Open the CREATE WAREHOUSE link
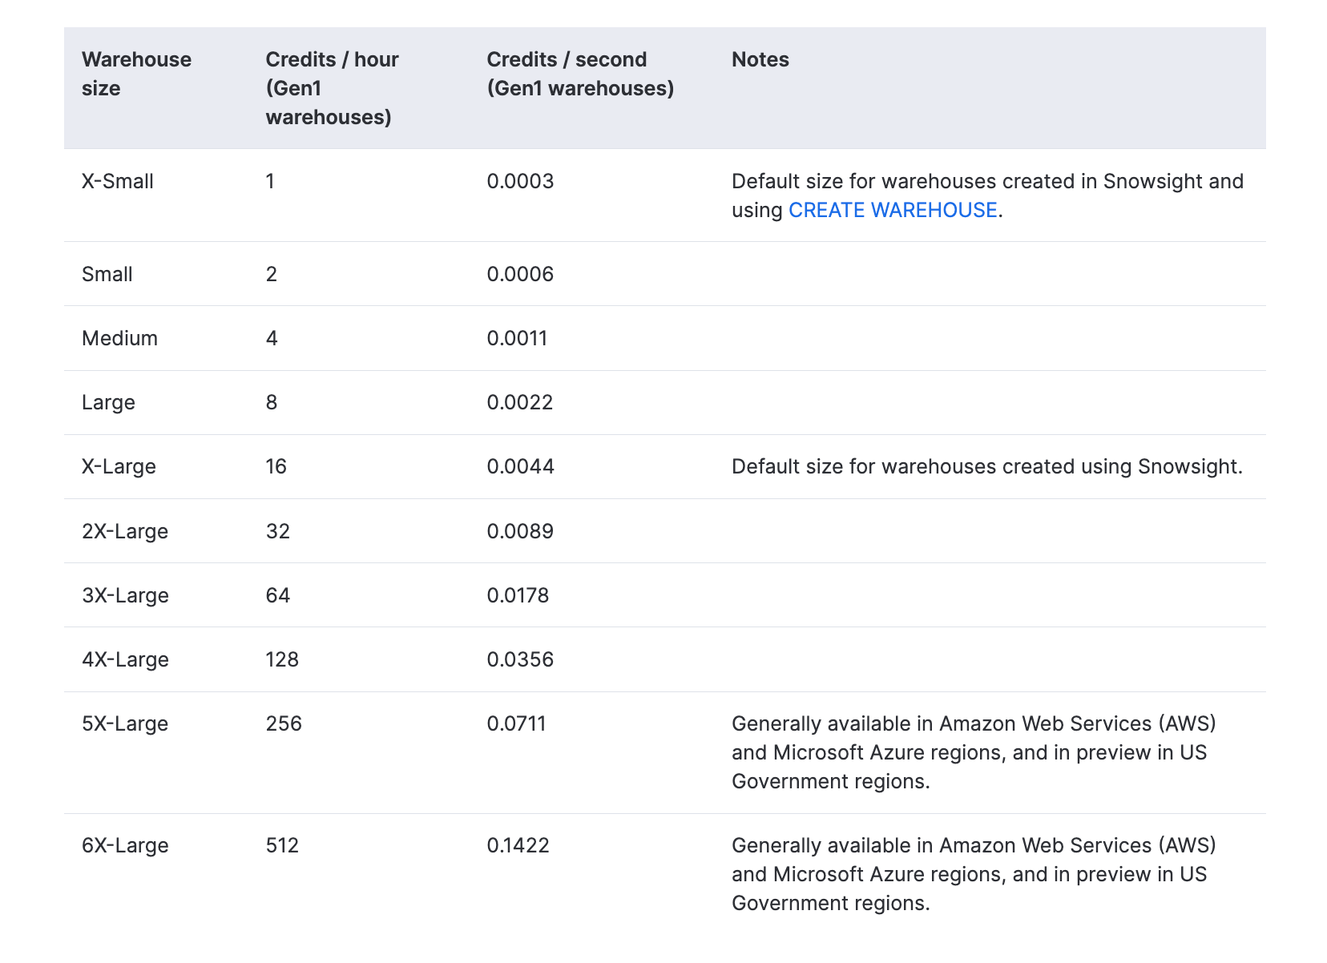Screen dimensions: 1327x963 pos(893,210)
